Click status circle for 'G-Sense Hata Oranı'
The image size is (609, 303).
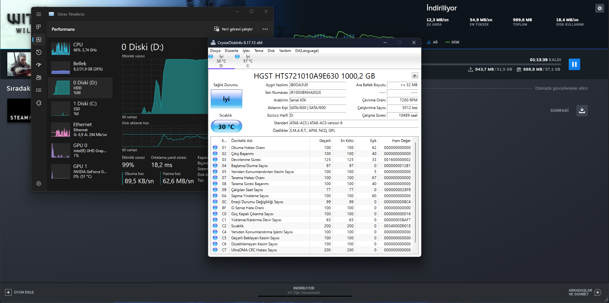coord(215,208)
